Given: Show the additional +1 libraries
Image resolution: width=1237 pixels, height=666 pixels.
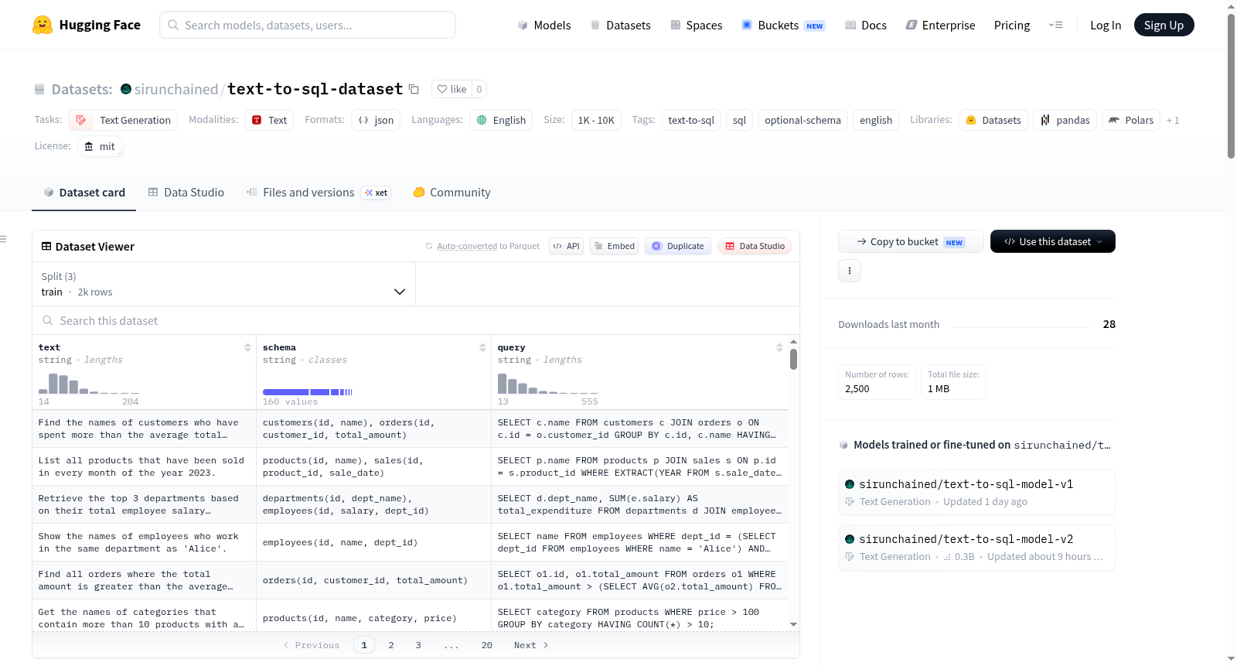Looking at the screenshot, I should point(1173,120).
